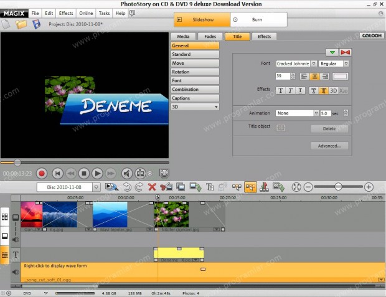Select the Combination title category
This screenshot has height=297, width=386.
[195, 90]
